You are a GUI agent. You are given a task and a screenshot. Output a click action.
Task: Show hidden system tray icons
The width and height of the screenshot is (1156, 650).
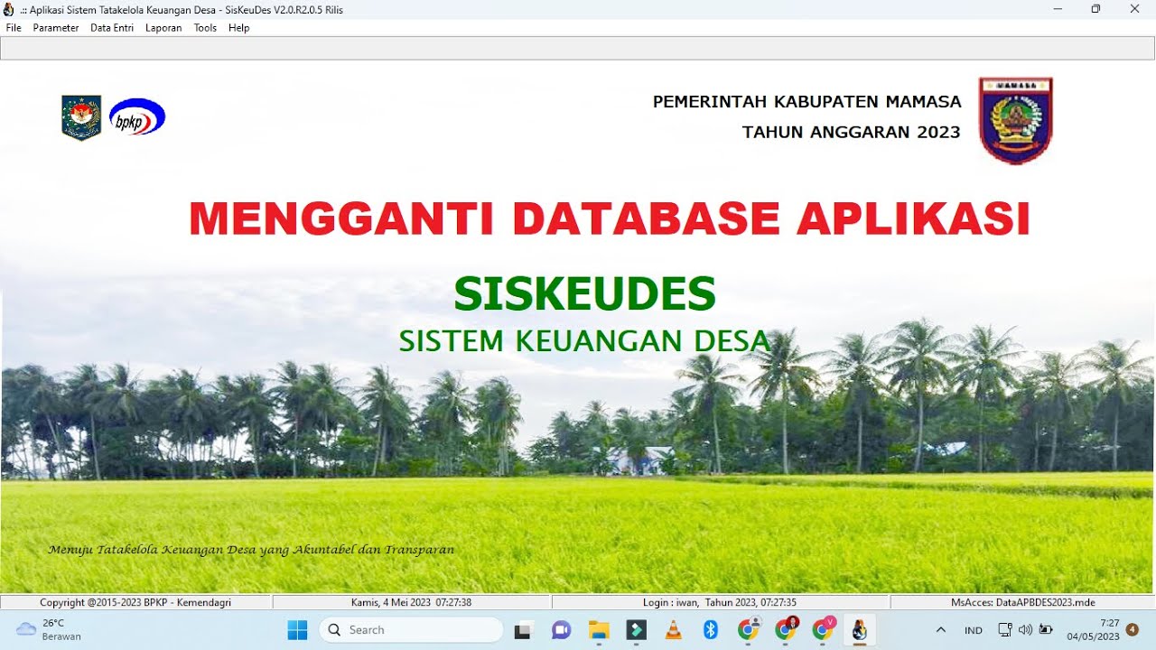[941, 630]
